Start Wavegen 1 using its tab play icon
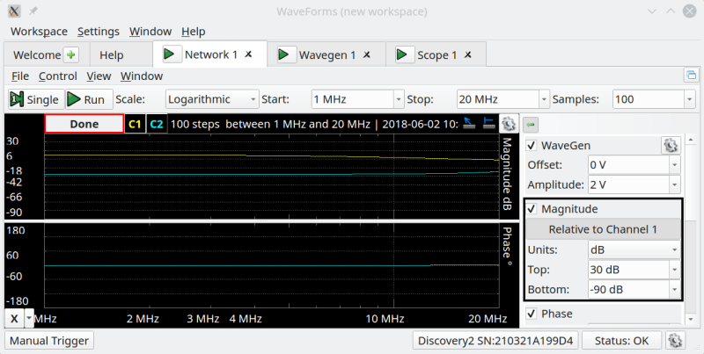 pos(284,54)
